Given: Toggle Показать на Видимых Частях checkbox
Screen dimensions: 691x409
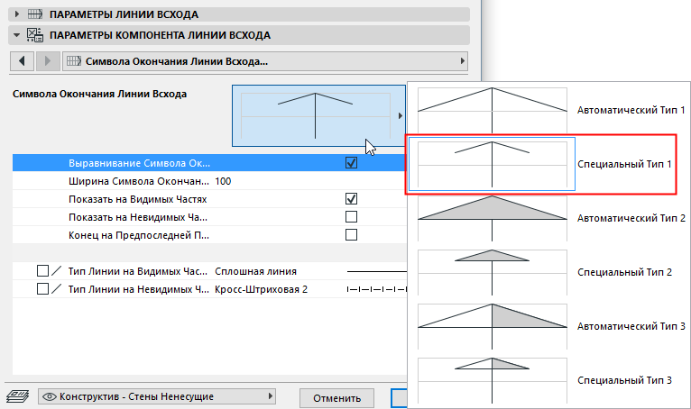Looking at the screenshot, I should click(351, 199).
